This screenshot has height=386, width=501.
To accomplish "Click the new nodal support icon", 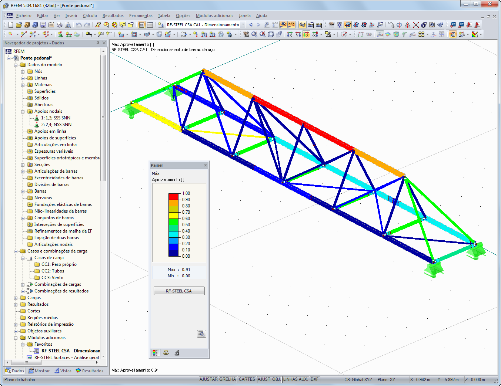I will [60, 34].
